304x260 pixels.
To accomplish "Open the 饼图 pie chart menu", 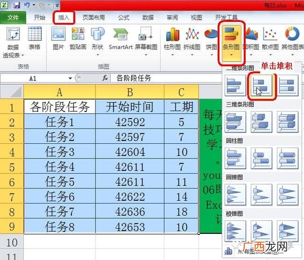I will tap(211, 41).
